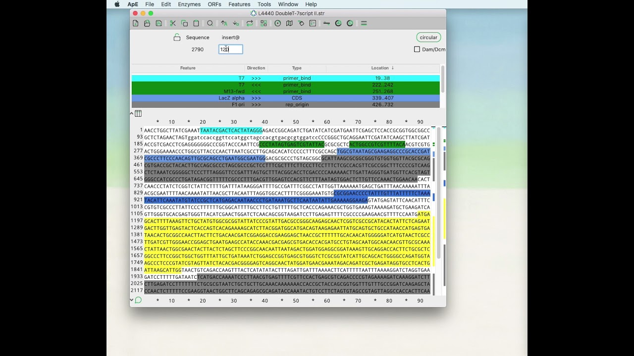The image size is (634, 356).
Task: Open the Help menu
Action: pyautogui.click(x=311, y=4)
